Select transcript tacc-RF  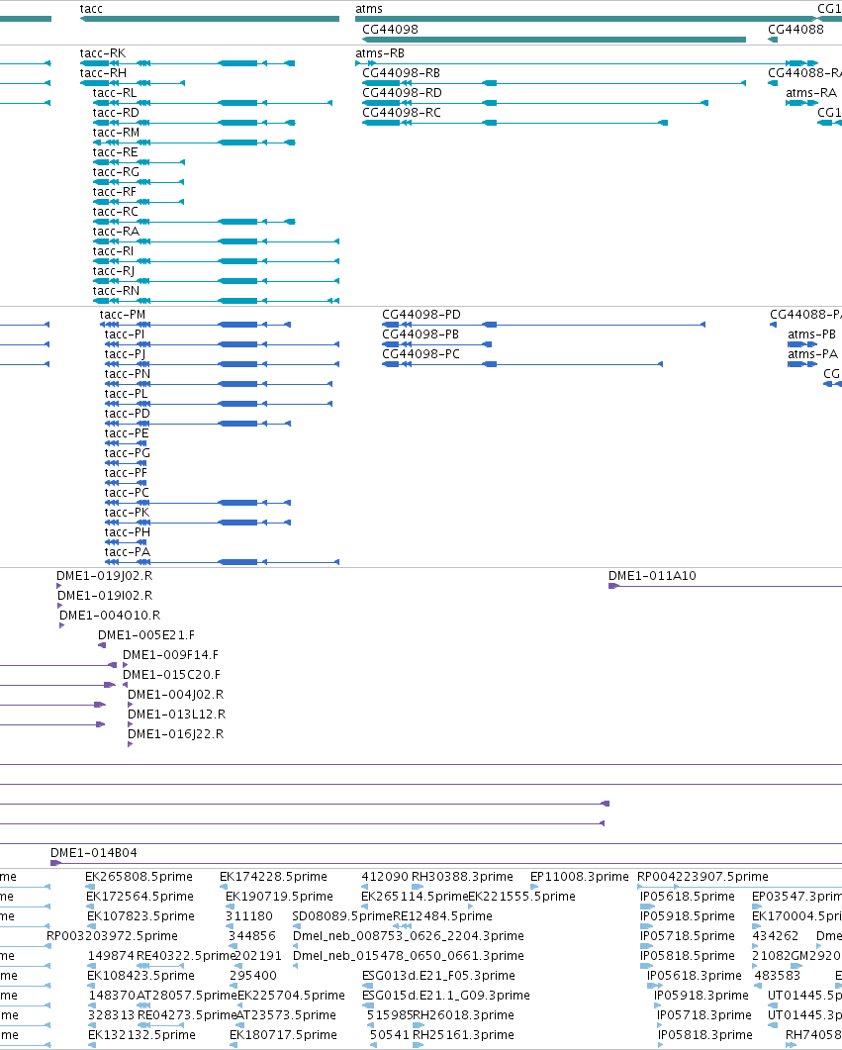[x=140, y=202]
